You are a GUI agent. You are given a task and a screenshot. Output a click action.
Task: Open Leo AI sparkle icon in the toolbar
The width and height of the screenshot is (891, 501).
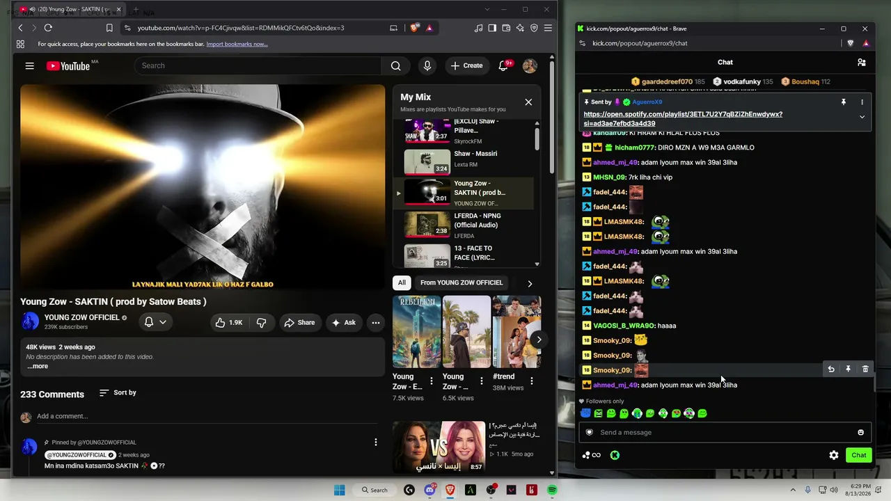click(520, 28)
